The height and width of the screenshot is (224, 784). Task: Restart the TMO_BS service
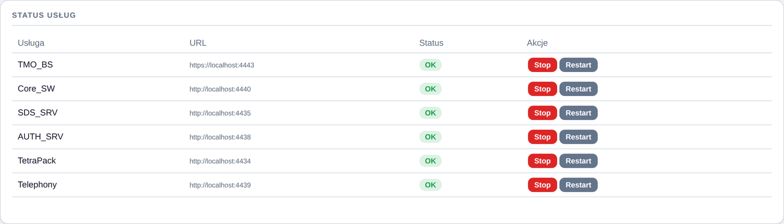pos(578,65)
